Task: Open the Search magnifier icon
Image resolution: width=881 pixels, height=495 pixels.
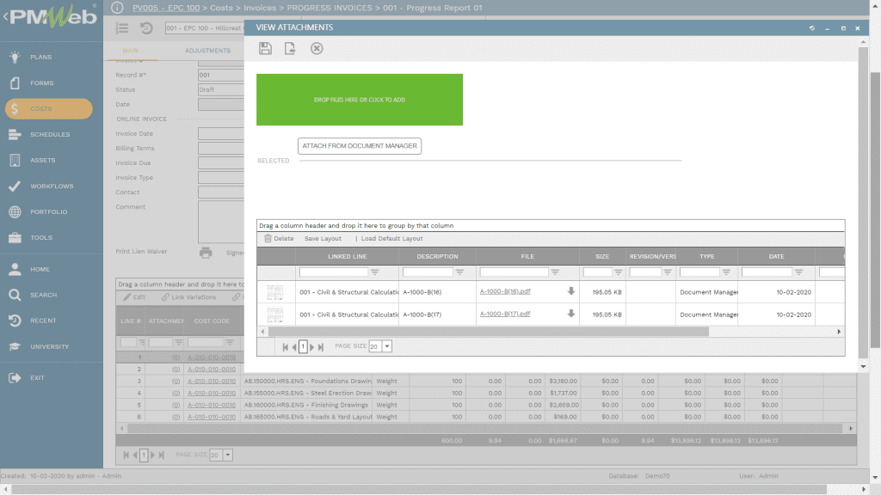Action: tap(15, 296)
